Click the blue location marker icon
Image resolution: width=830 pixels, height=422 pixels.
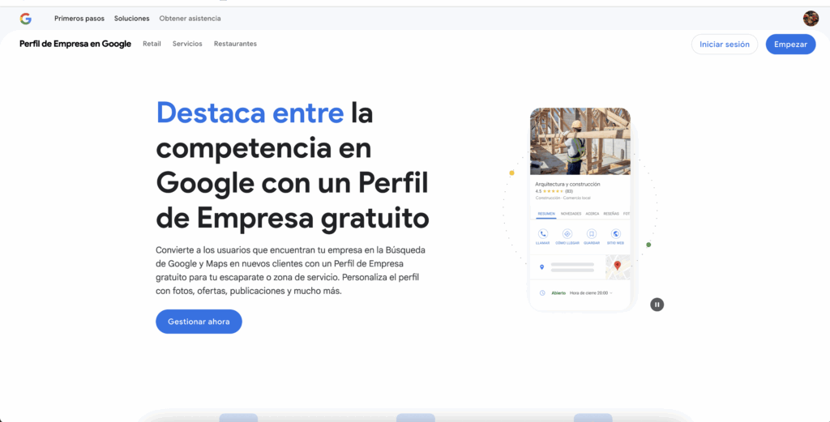[x=542, y=266]
